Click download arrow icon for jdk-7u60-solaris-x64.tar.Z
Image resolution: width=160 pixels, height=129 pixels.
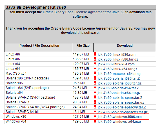[95, 88]
